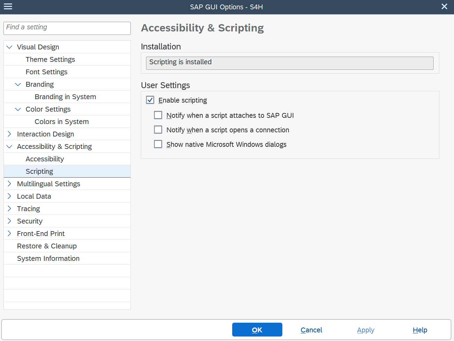Image resolution: width=454 pixels, height=341 pixels.
Task: Collapse the Branding chevron
Action: (x=18, y=84)
